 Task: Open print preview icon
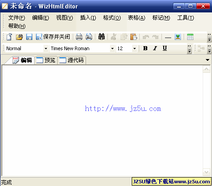(x=89, y=37)
